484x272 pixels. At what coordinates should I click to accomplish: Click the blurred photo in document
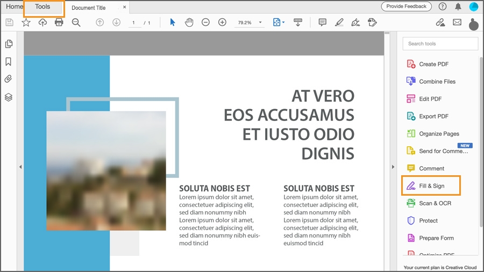106,170
